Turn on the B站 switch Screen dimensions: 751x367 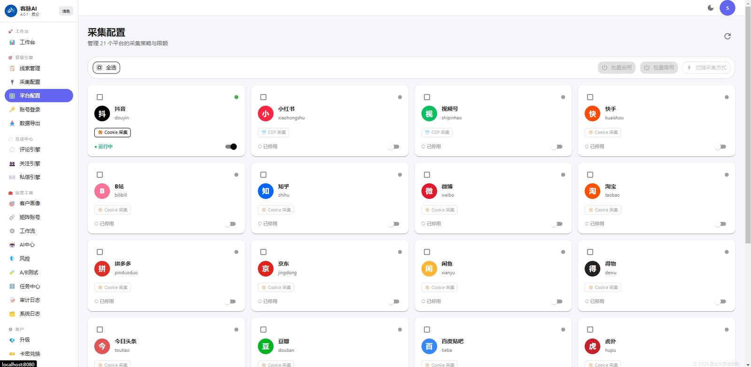click(x=230, y=224)
